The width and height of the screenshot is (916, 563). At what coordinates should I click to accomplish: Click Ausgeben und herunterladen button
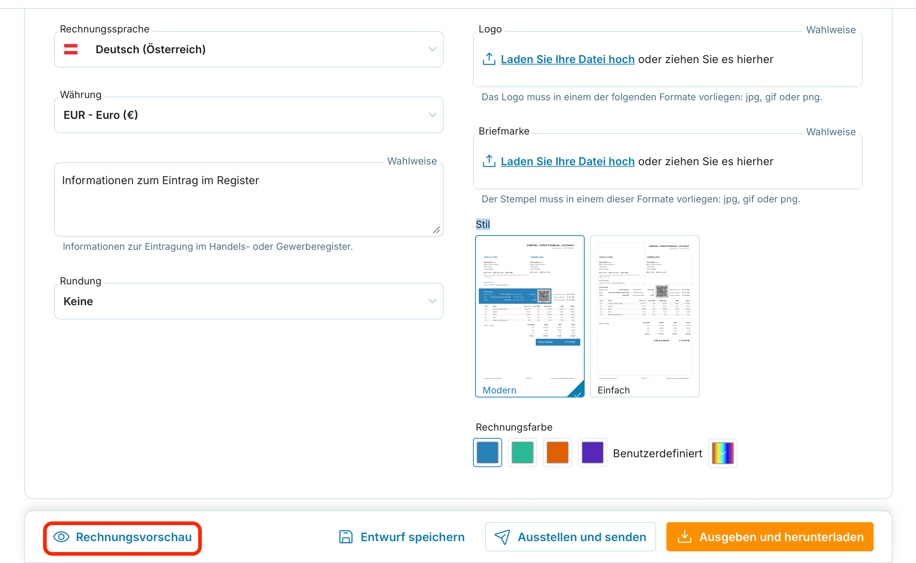770,537
